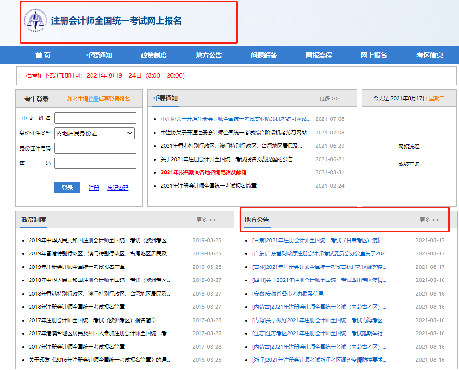Click the -网报流程- link in right panel
459x370 pixels.
tap(409, 147)
